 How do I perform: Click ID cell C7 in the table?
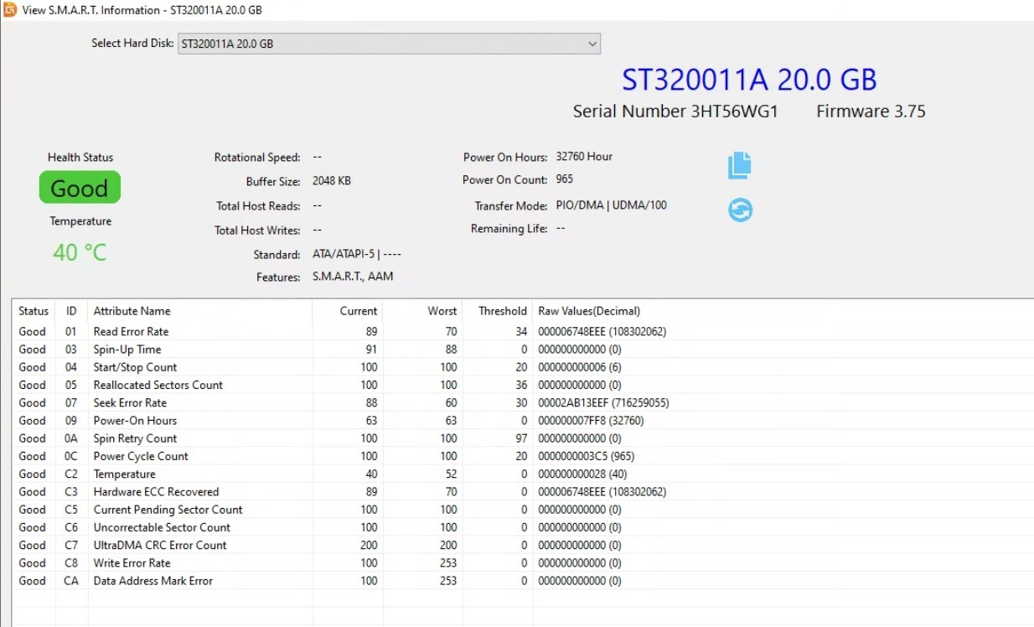(71, 546)
